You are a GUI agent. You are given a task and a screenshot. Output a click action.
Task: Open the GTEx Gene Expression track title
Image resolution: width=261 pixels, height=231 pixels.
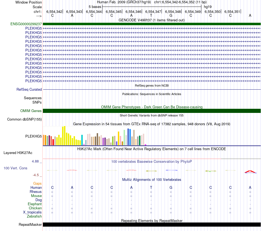[x=152, y=124]
